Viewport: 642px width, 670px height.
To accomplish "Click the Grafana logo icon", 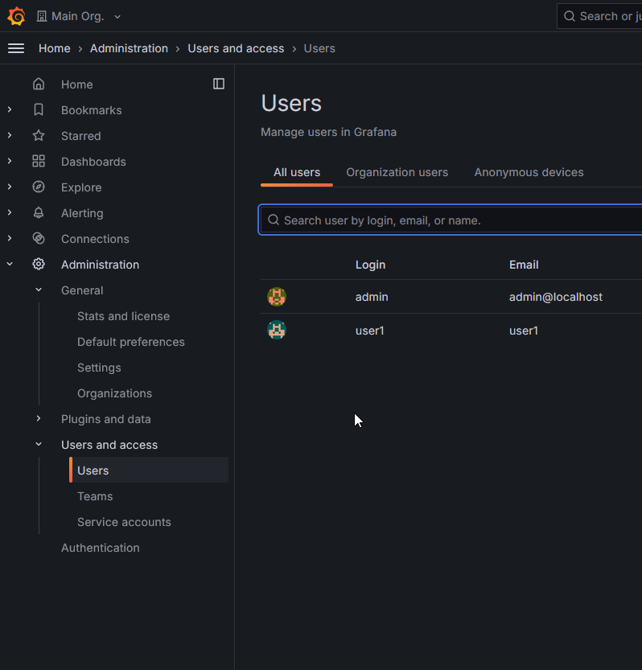I will (16, 16).
